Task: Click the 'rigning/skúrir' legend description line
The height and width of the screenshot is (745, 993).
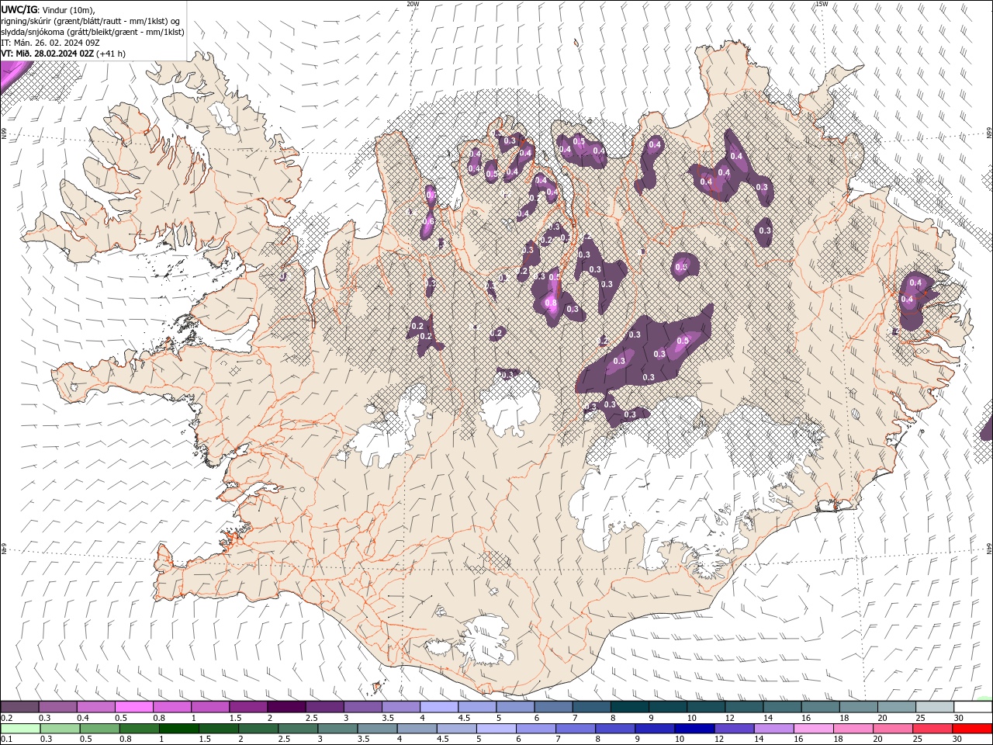Action: 92,21
